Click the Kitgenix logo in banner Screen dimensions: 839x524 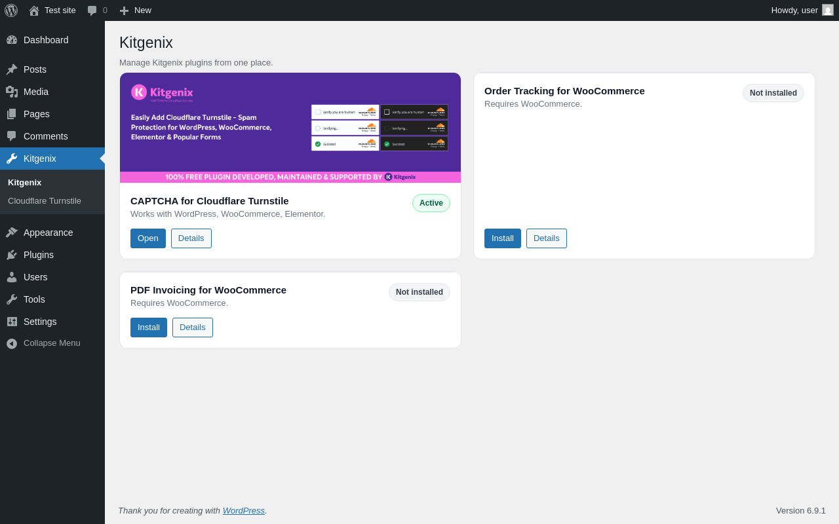point(162,92)
